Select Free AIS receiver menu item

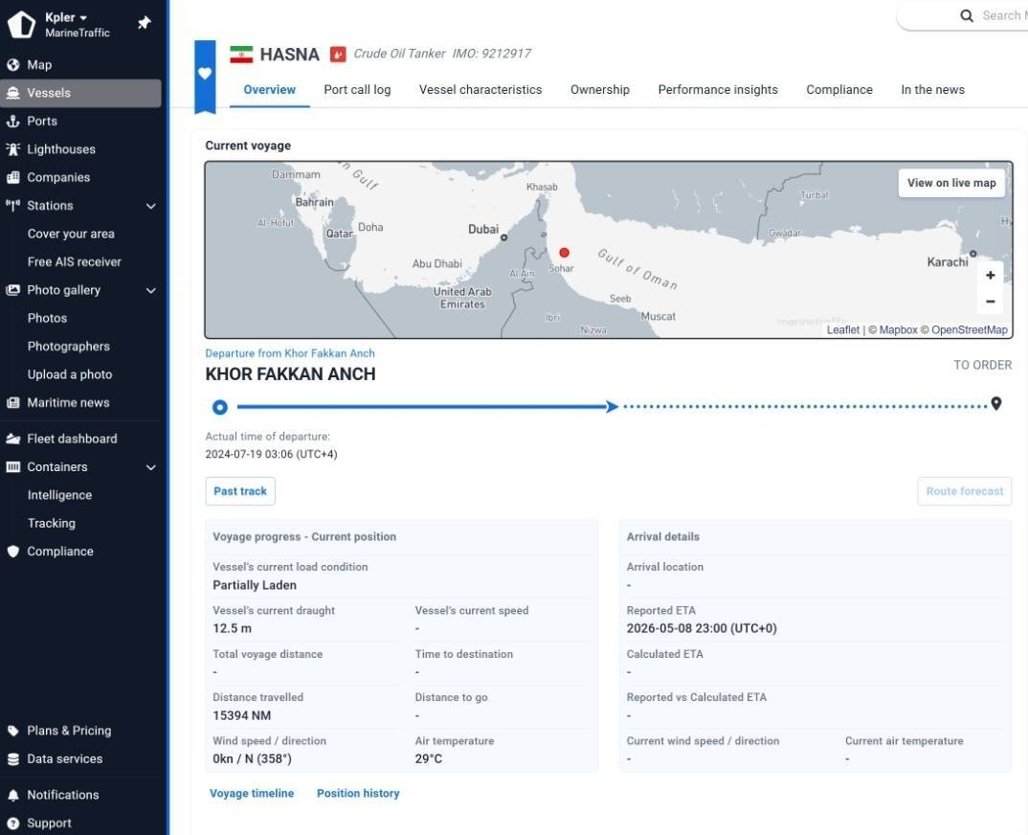(74, 262)
